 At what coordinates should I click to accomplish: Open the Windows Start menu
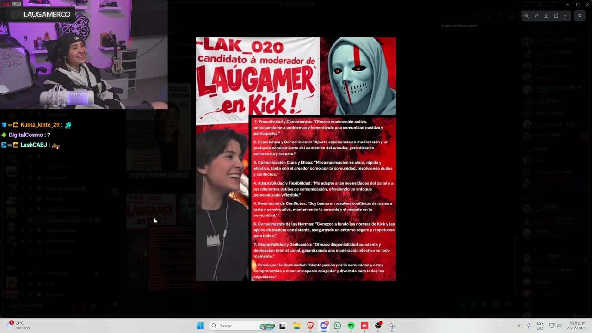[x=200, y=326]
